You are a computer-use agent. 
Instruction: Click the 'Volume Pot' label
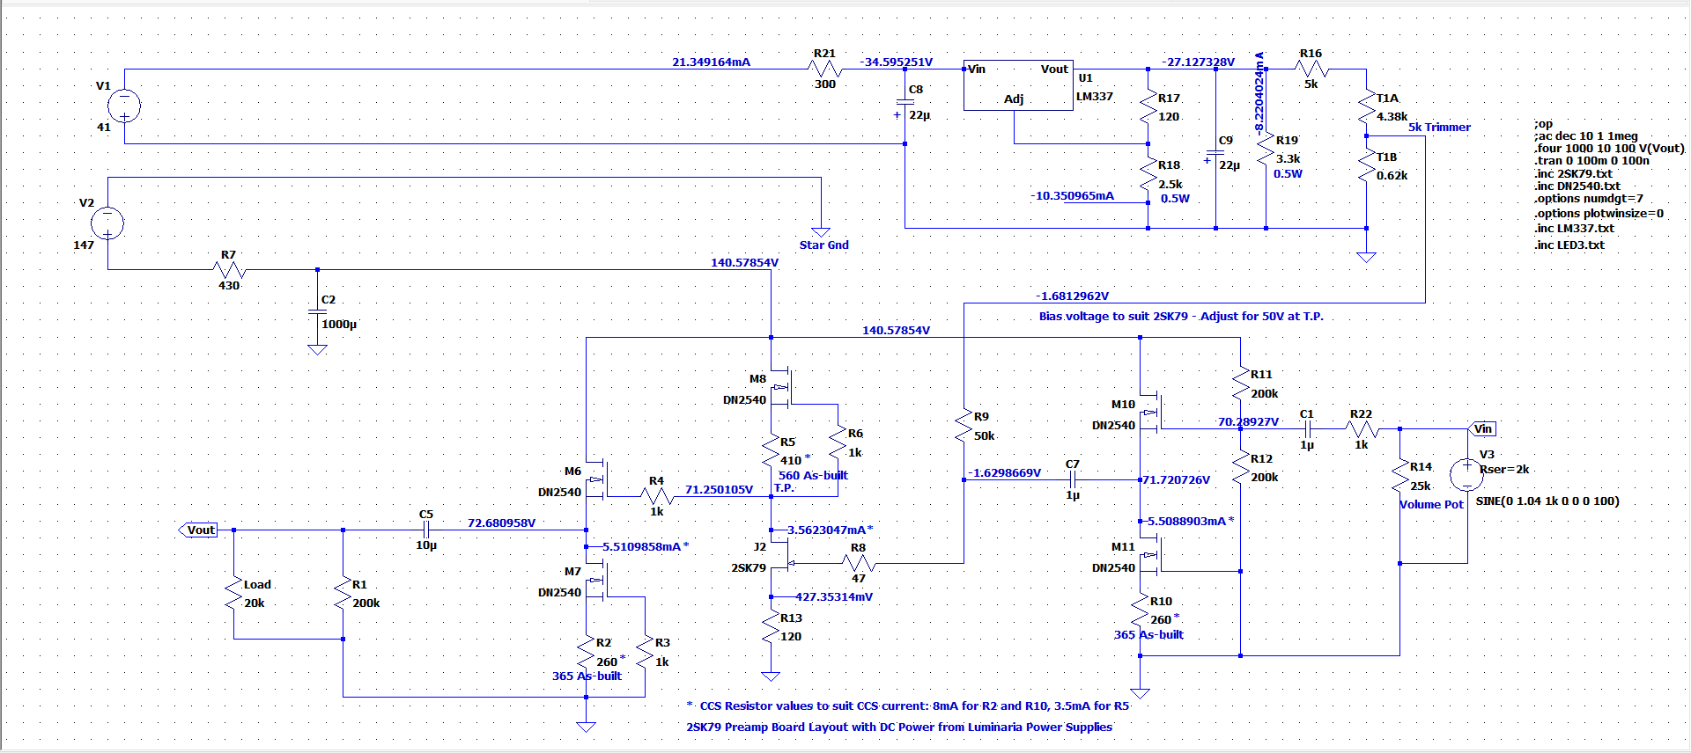coord(1431,504)
